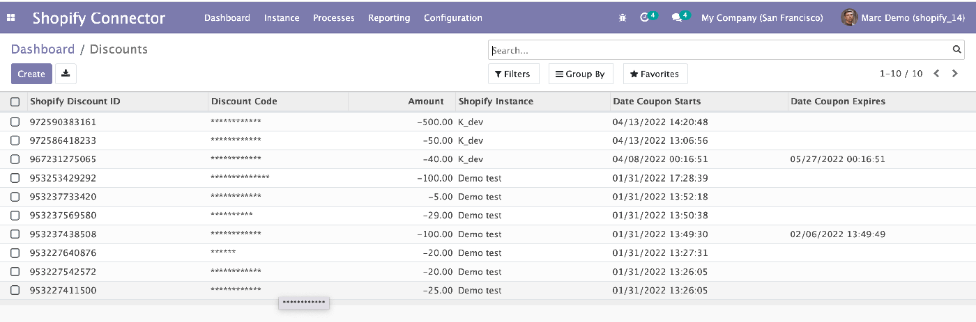Open Marc Demo user menu
This screenshot has height=322, width=976.
tap(904, 17)
